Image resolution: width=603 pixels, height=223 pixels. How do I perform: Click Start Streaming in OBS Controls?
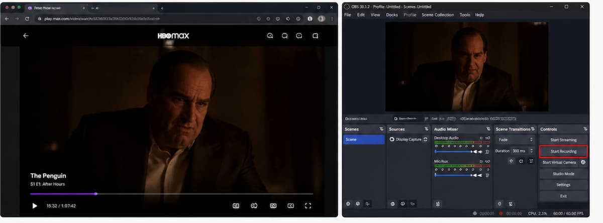pyautogui.click(x=563, y=140)
